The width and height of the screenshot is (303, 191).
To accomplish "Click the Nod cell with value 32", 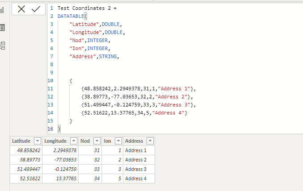I will (90, 160).
